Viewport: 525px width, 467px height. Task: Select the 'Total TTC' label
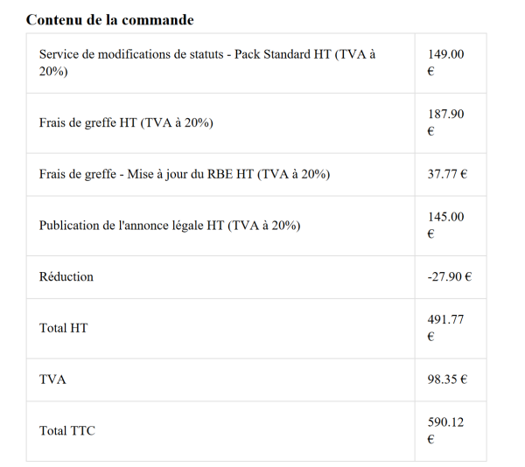click(67, 431)
